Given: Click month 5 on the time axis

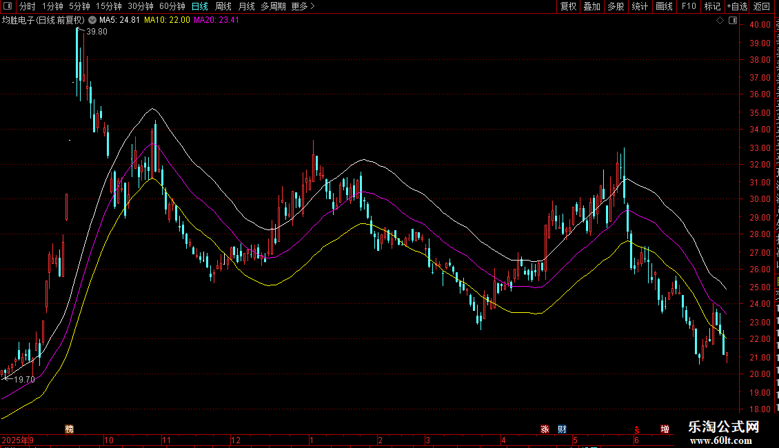Looking at the screenshot, I should [x=576, y=440].
